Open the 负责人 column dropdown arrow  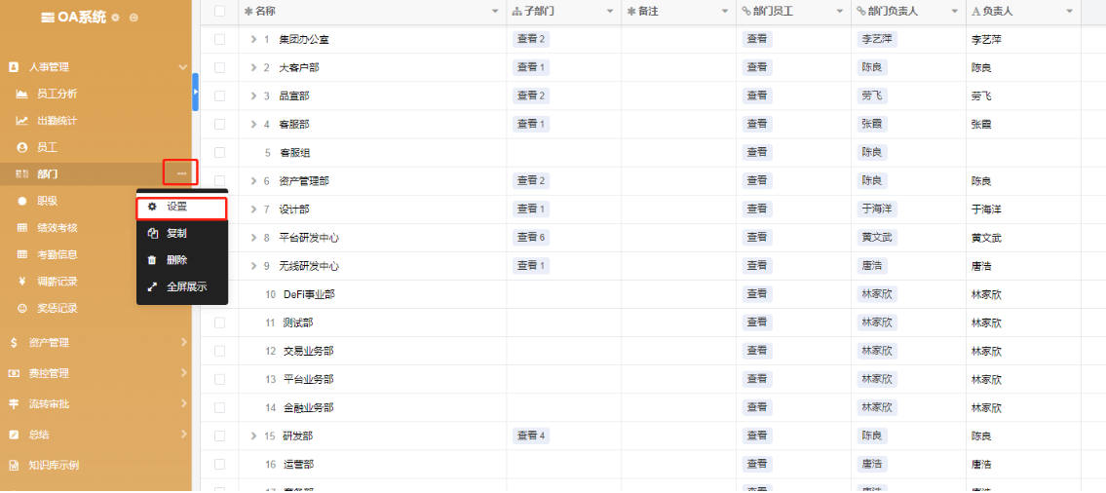coord(1069,12)
